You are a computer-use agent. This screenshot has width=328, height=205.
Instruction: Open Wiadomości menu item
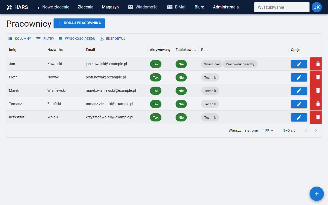[x=143, y=7]
